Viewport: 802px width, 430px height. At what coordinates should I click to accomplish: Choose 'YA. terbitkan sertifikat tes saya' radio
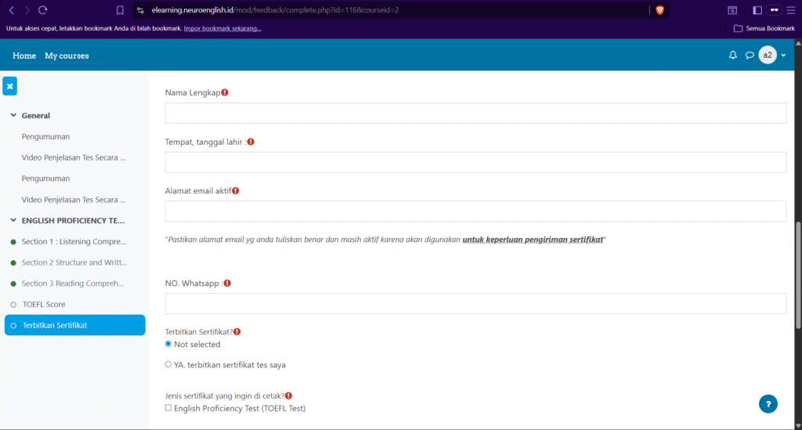coord(168,364)
